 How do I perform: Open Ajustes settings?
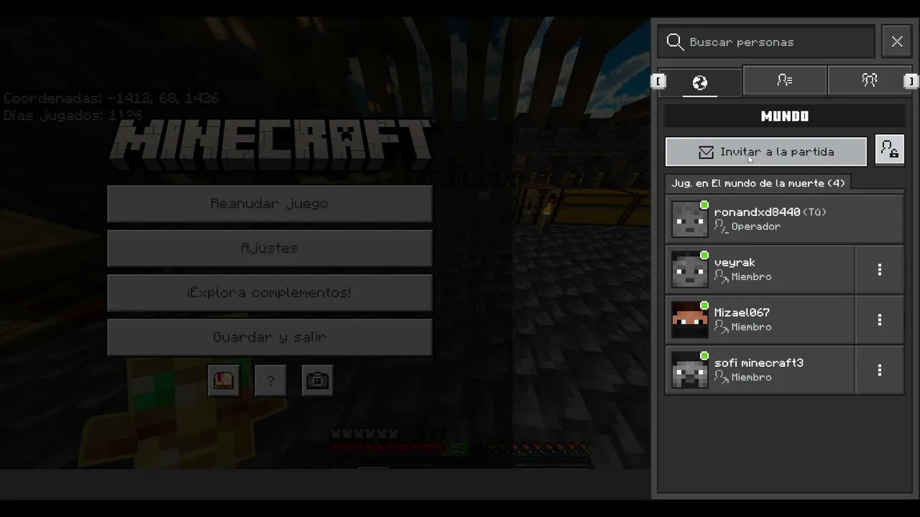pos(270,248)
